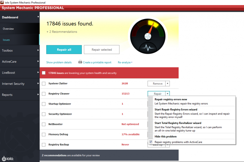The image size is (244, 162).
Task: Click the system health gauge dial
Action: tap(148, 36)
